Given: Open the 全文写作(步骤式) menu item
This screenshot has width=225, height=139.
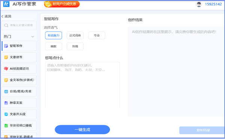Looking at the screenshot, I should (19, 80).
